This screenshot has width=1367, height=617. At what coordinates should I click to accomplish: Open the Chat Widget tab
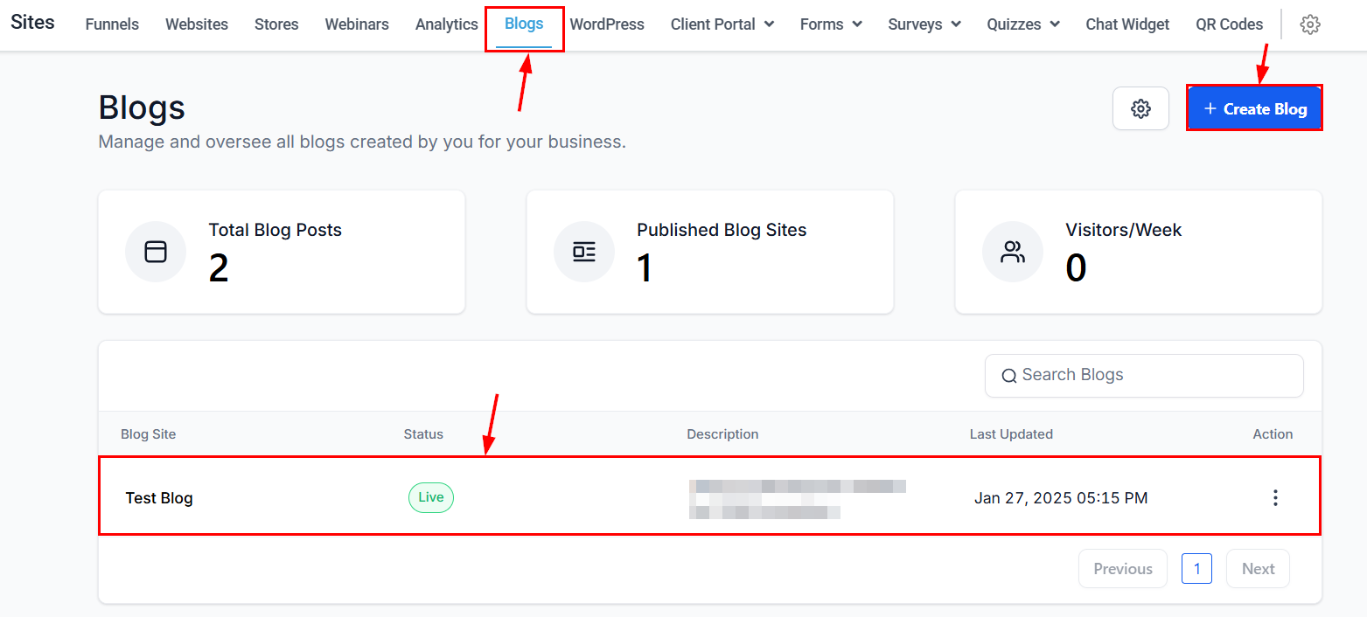(1127, 24)
